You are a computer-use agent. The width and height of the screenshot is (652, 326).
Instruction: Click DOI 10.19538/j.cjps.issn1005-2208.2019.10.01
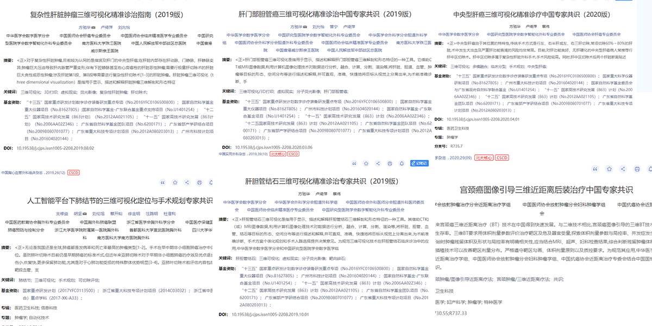pos(271,314)
